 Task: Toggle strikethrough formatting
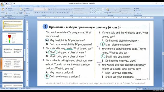[x=42, y=13]
